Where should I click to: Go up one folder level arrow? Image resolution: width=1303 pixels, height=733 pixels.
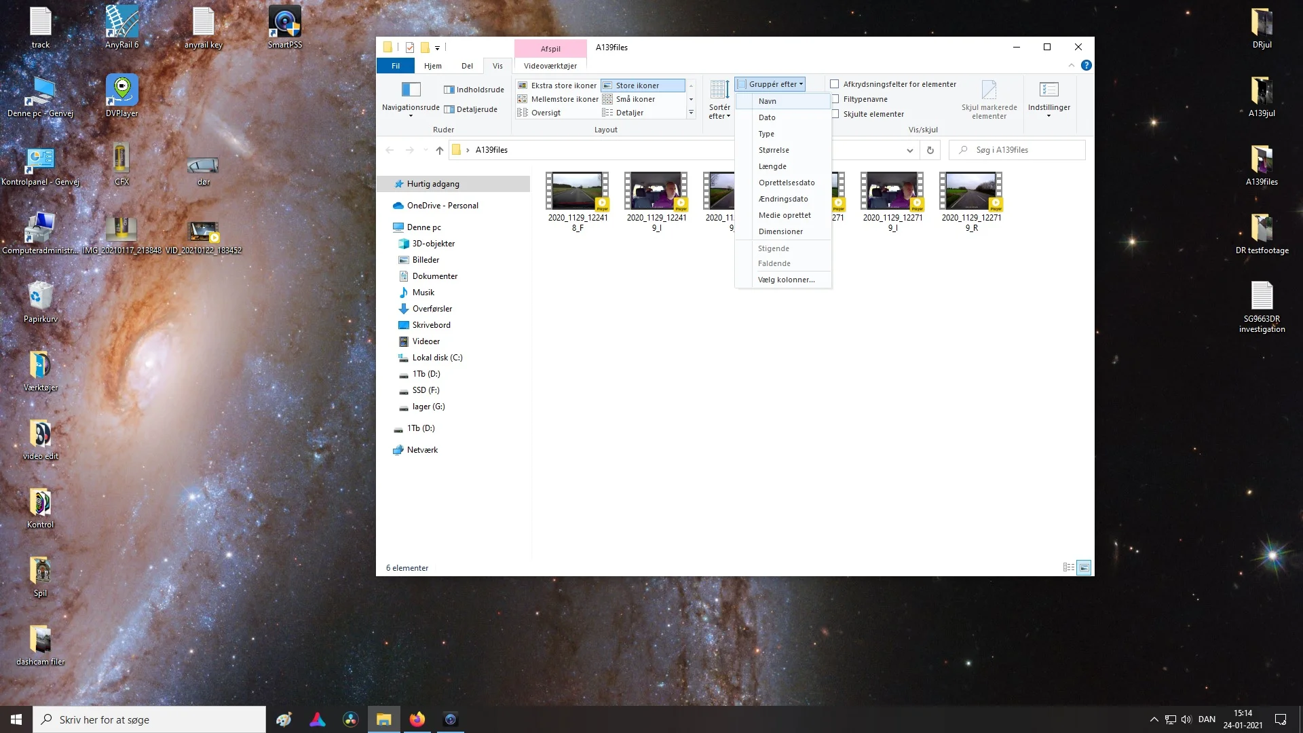click(440, 150)
